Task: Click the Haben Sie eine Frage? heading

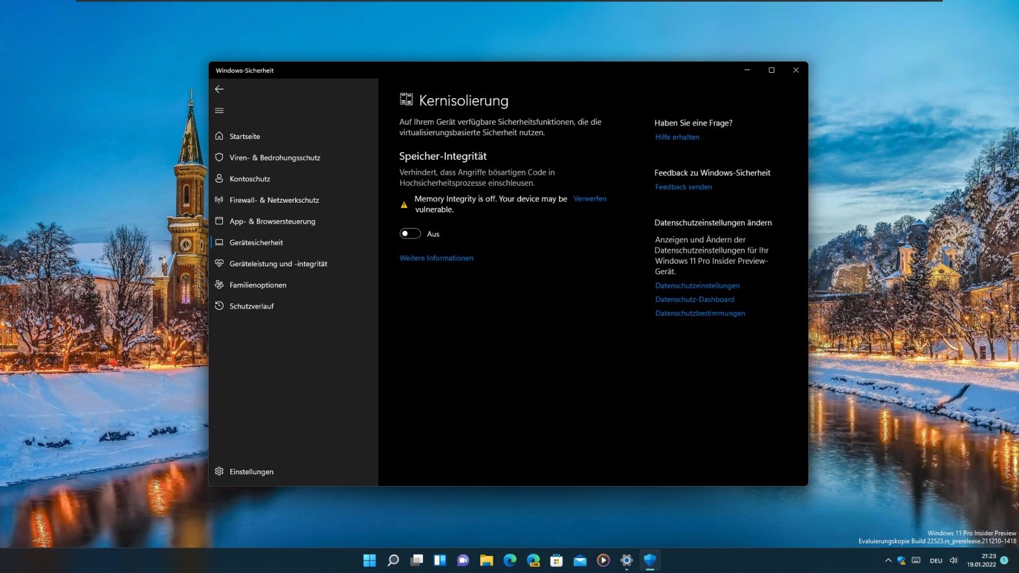Action: click(693, 123)
